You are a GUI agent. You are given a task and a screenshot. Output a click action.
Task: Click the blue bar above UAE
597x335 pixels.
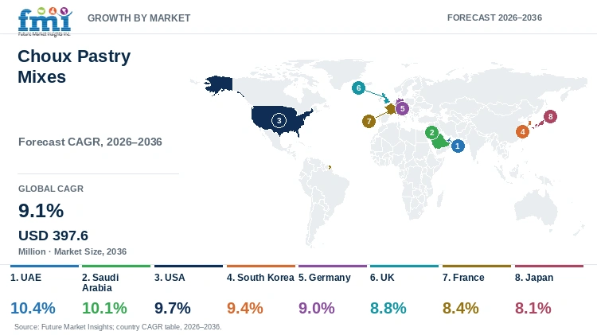(45, 266)
